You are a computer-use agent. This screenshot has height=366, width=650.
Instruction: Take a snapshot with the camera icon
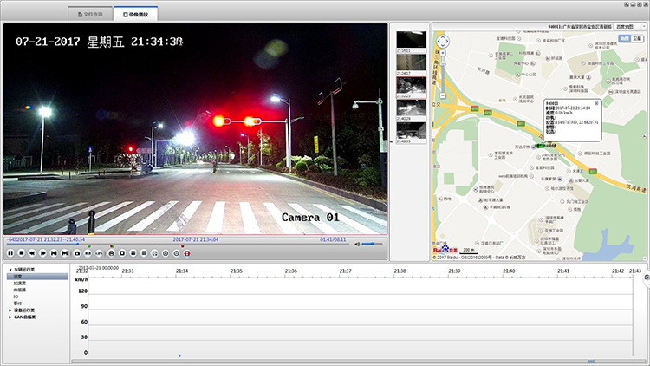pyautogui.click(x=76, y=252)
